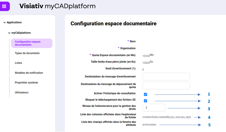
Task: Select Configuration espace documentaire menu item
Action: 31,43
